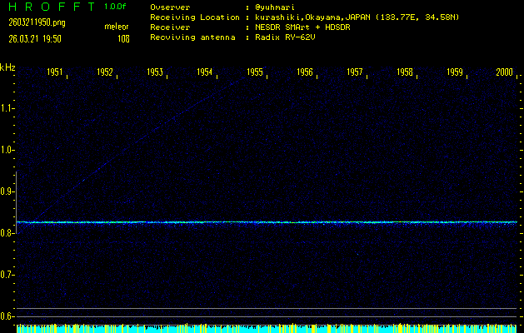The width and height of the screenshot is (524, 333).
Task: Click the HROFFT title text
Action: pyautogui.click(x=50, y=7)
